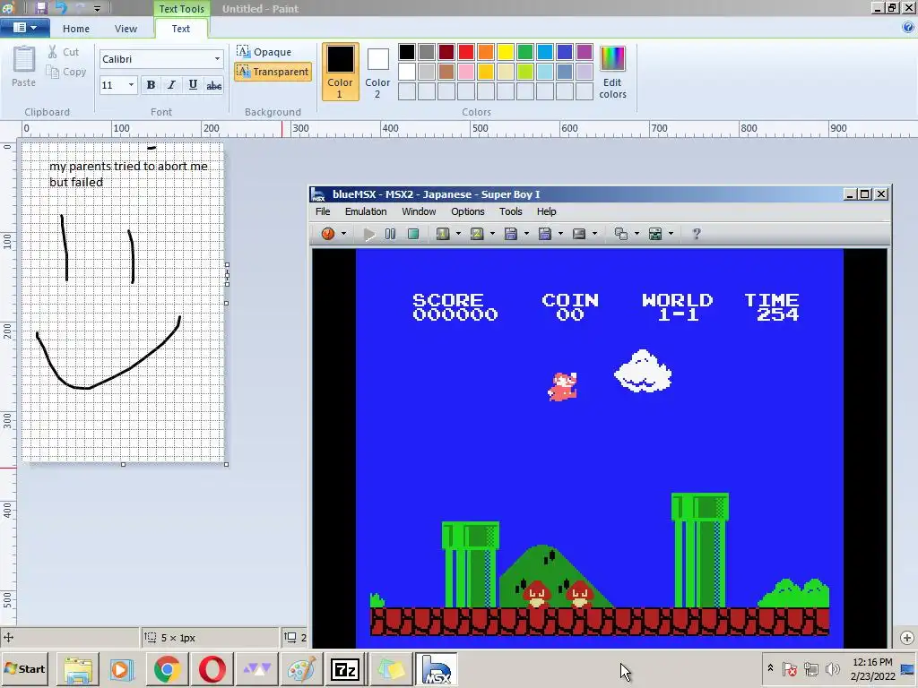Screen dimensions: 918x688
Task: Switch to the View tab in Paint
Action: click(x=126, y=29)
